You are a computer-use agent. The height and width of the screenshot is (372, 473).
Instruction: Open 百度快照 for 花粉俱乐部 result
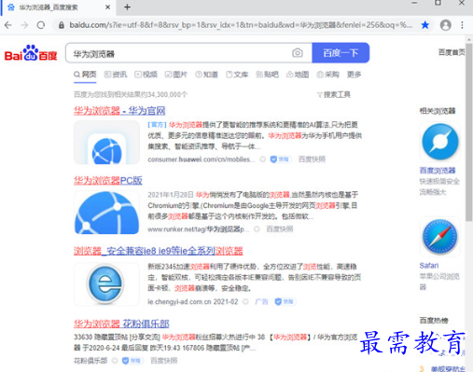[164, 361]
